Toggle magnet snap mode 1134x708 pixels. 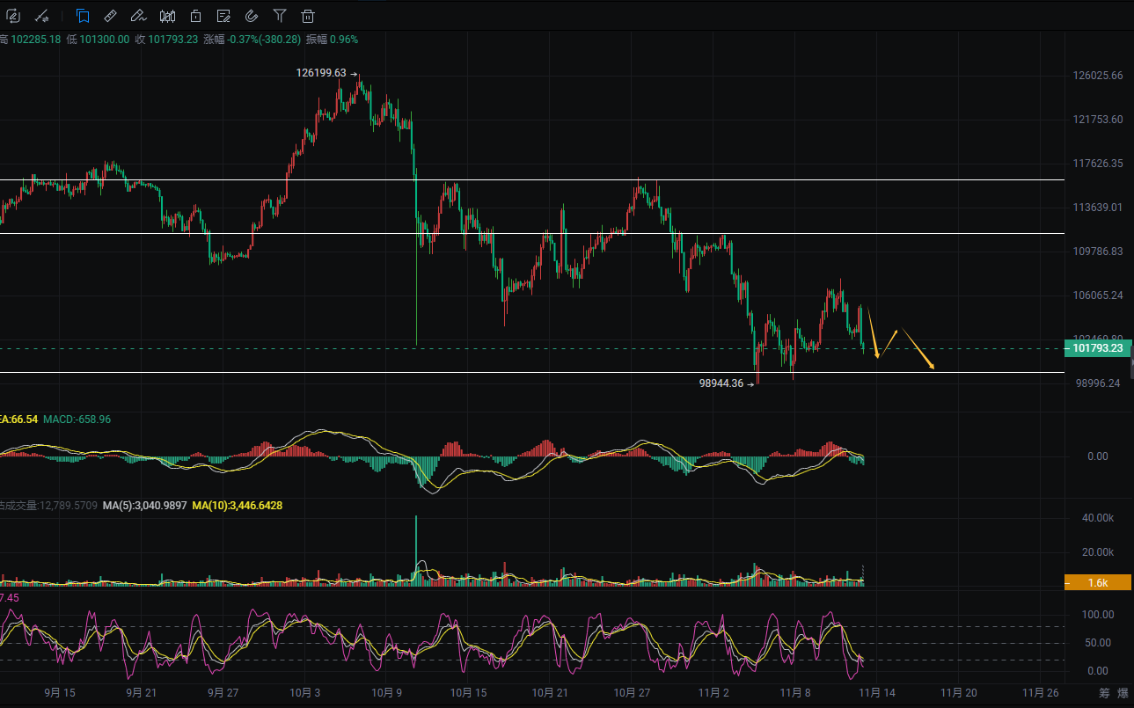pos(252,16)
